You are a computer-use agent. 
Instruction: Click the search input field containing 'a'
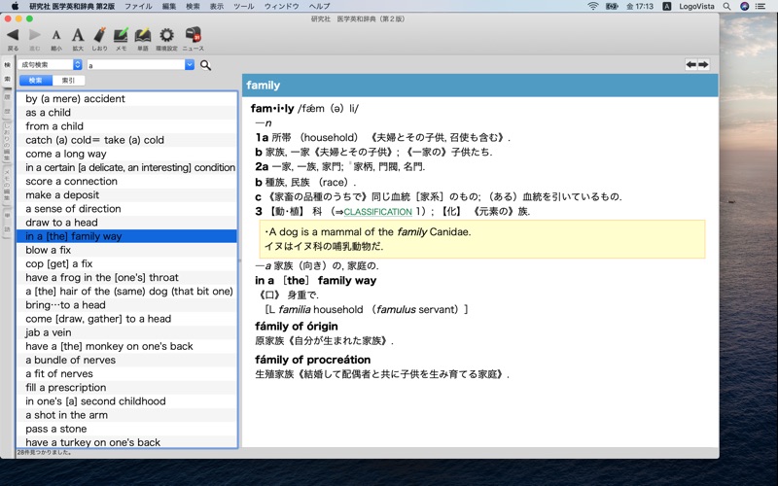pos(136,64)
